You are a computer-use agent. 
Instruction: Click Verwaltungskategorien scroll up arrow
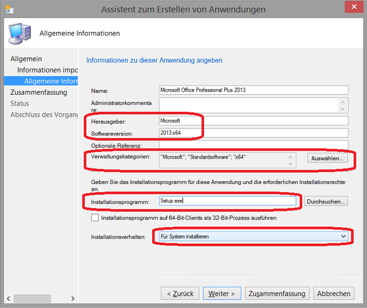point(290,157)
